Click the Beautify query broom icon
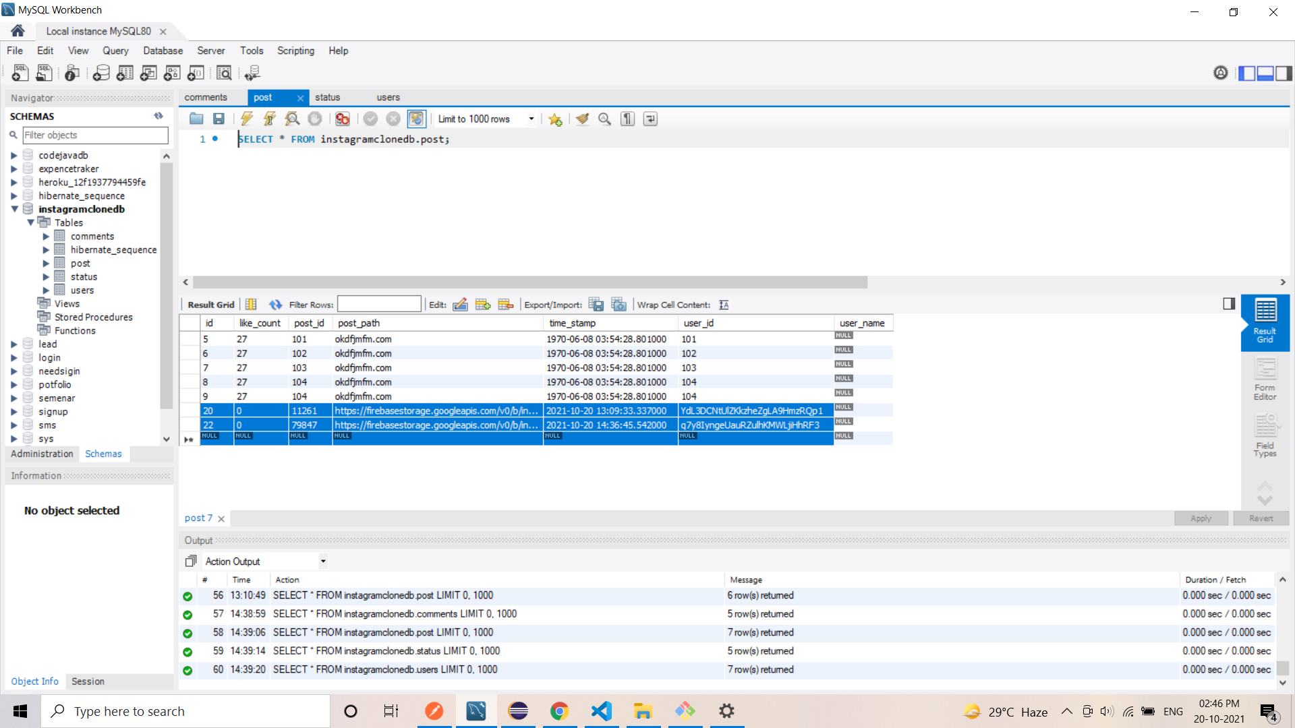 (582, 119)
